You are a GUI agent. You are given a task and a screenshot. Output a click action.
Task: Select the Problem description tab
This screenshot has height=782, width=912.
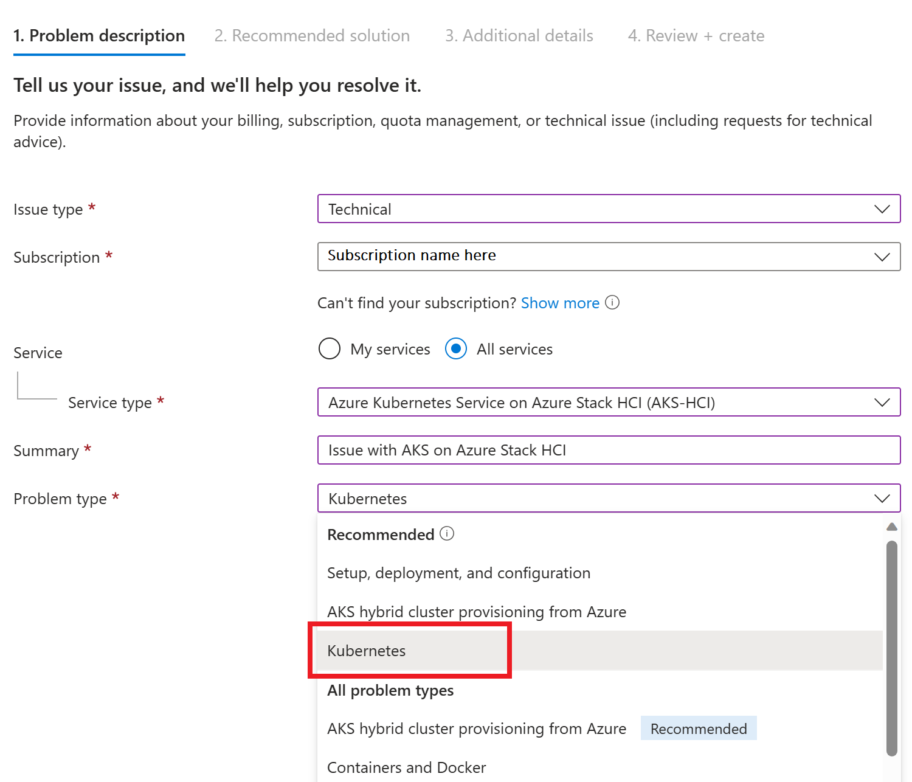(99, 36)
